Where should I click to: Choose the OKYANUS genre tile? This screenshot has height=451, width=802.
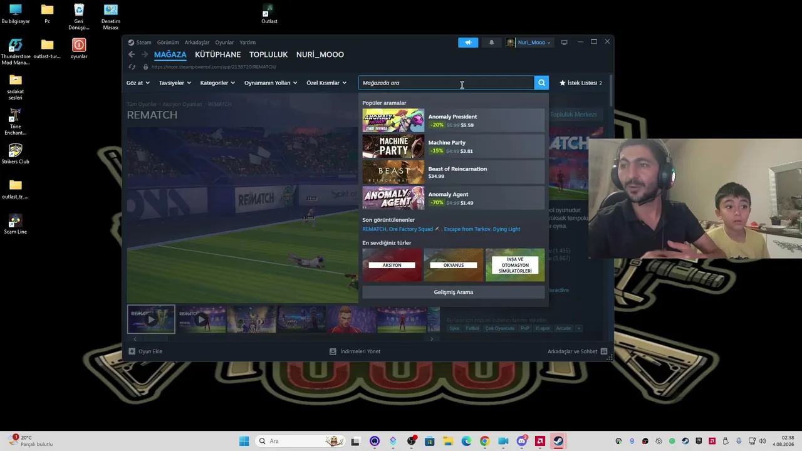(454, 265)
